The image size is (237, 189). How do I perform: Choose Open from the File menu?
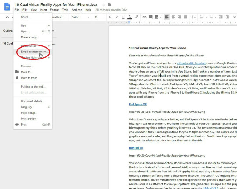tap(32, 31)
